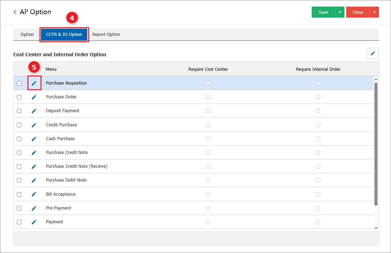Click the edit pencil for Purchase Requisition

[34, 83]
